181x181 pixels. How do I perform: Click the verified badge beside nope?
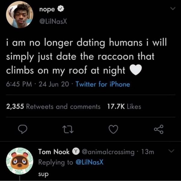tap(61, 9)
